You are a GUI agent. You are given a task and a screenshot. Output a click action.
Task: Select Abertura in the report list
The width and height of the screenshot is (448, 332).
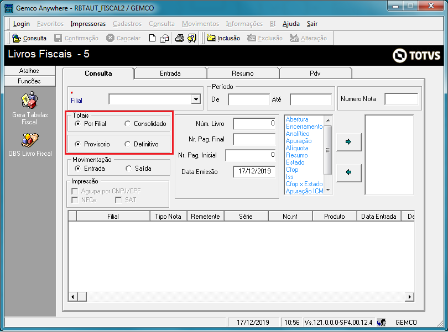pos(297,119)
